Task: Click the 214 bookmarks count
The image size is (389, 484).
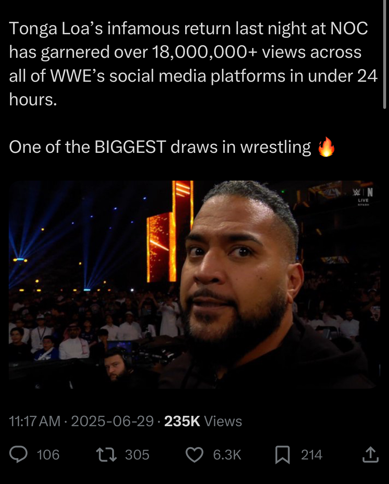Action: pyautogui.click(x=312, y=455)
